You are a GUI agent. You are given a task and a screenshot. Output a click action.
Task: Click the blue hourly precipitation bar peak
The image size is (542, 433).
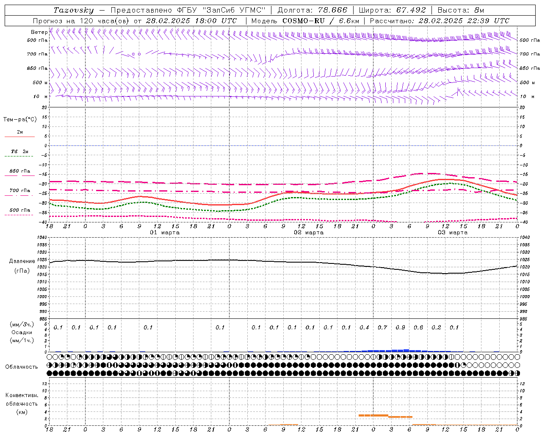[406, 351]
